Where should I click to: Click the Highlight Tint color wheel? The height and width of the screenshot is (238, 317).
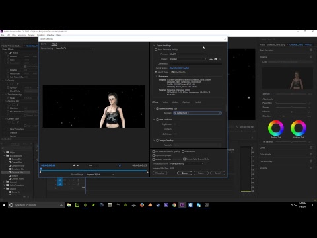point(299,128)
